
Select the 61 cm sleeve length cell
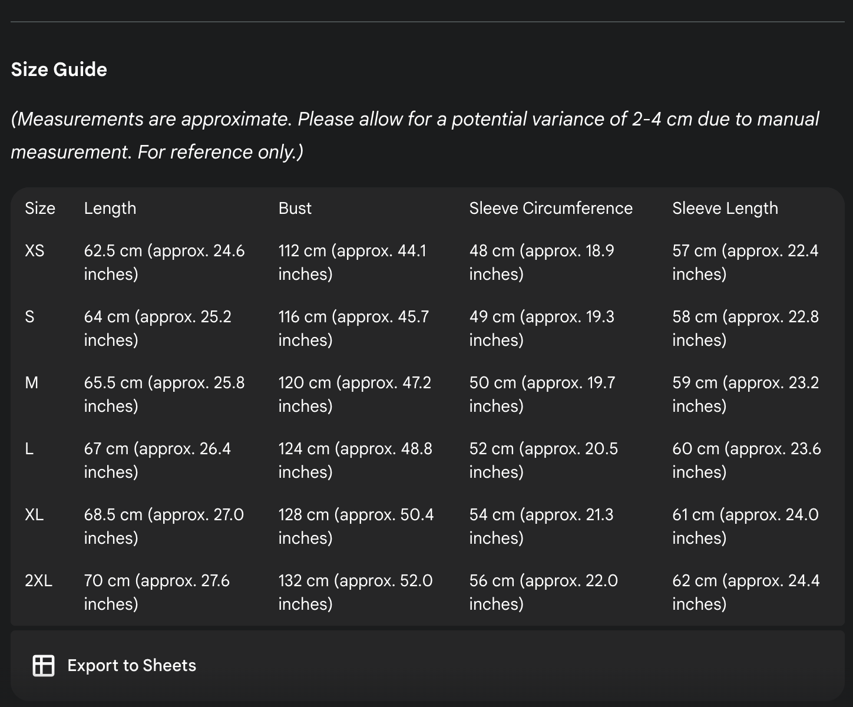(745, 526)
